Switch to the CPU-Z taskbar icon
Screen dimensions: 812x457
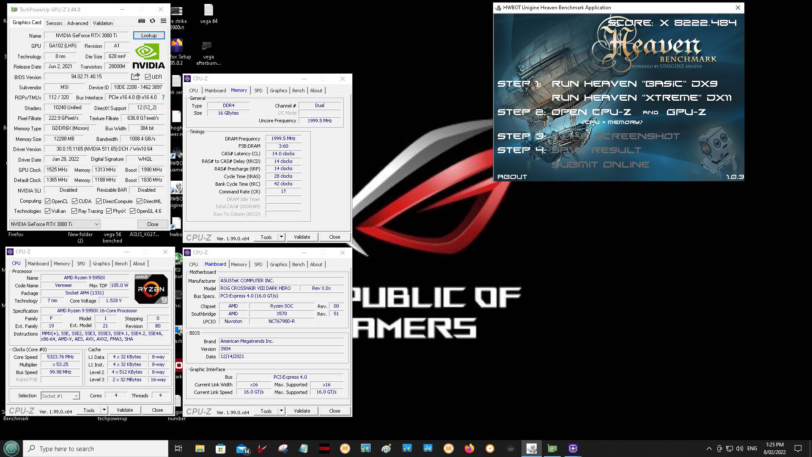point(573,449)
